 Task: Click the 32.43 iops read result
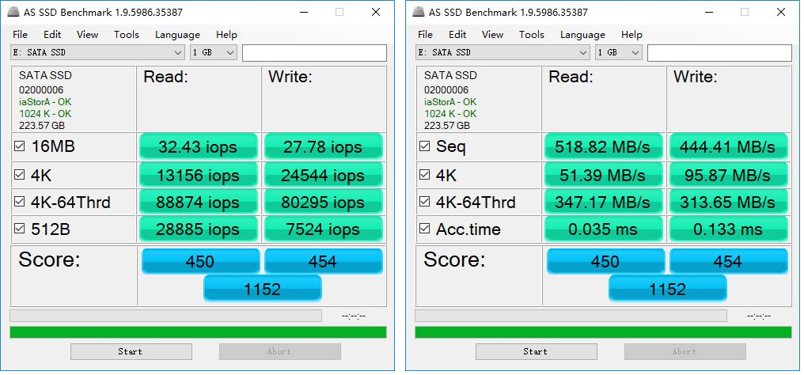(199, 146)
